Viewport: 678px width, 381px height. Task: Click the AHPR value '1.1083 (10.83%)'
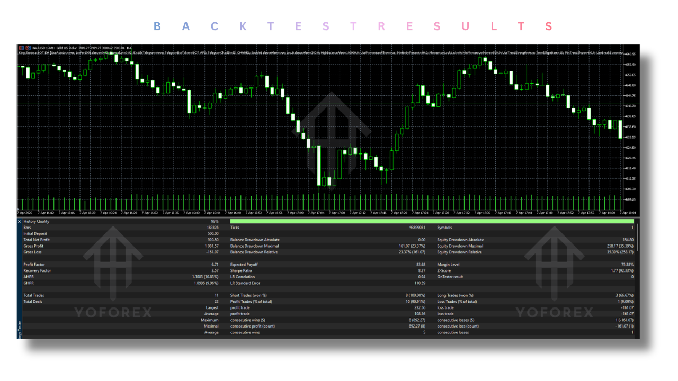pyautogui.click(x=206, y=277)
